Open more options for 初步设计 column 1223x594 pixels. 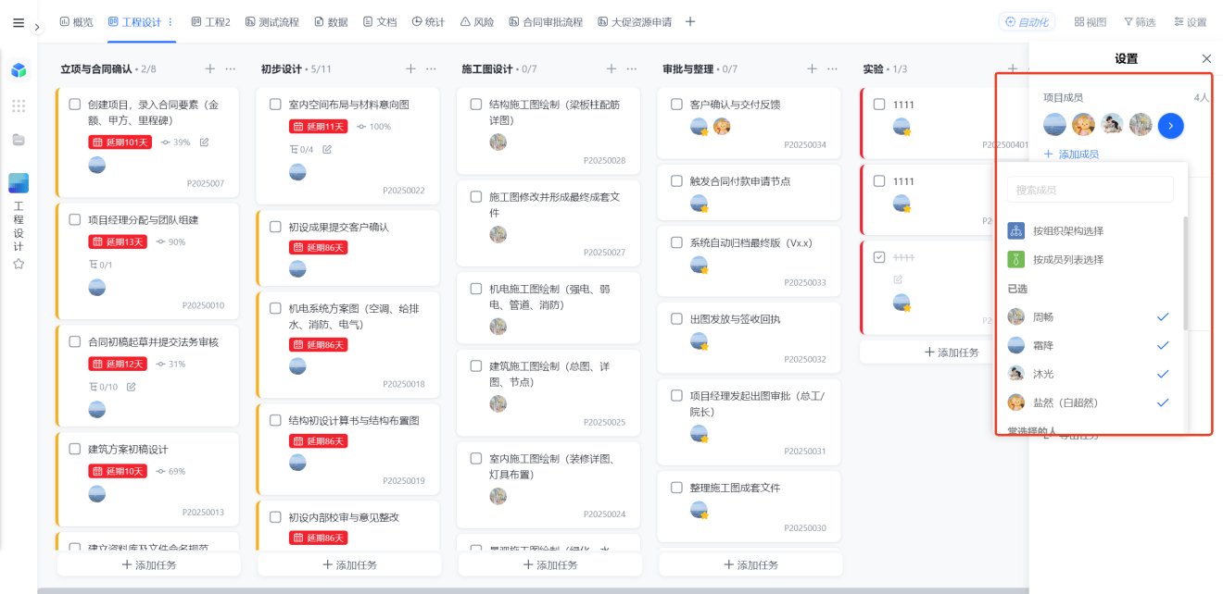point(432,68)
